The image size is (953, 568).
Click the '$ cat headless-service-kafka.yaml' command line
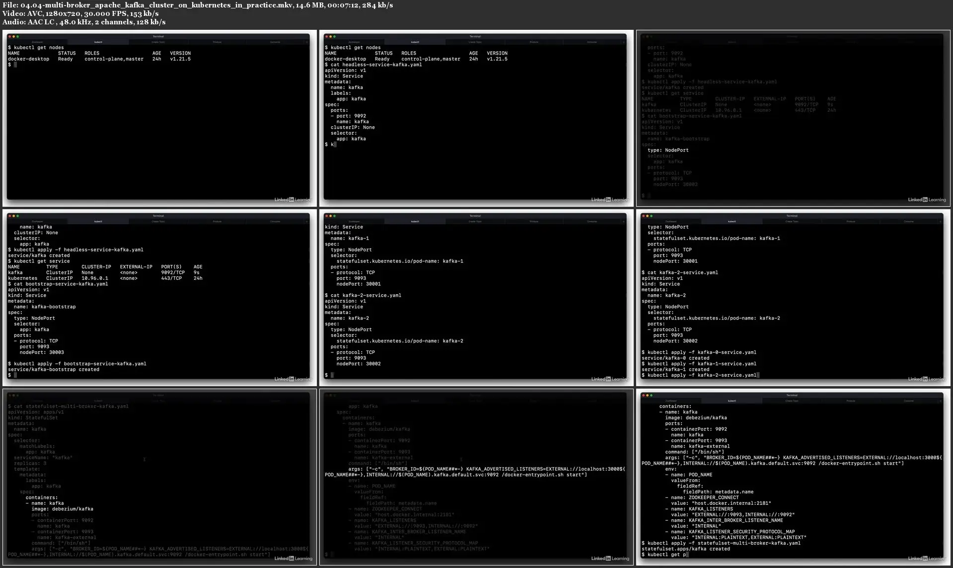(x=373, y=65)
